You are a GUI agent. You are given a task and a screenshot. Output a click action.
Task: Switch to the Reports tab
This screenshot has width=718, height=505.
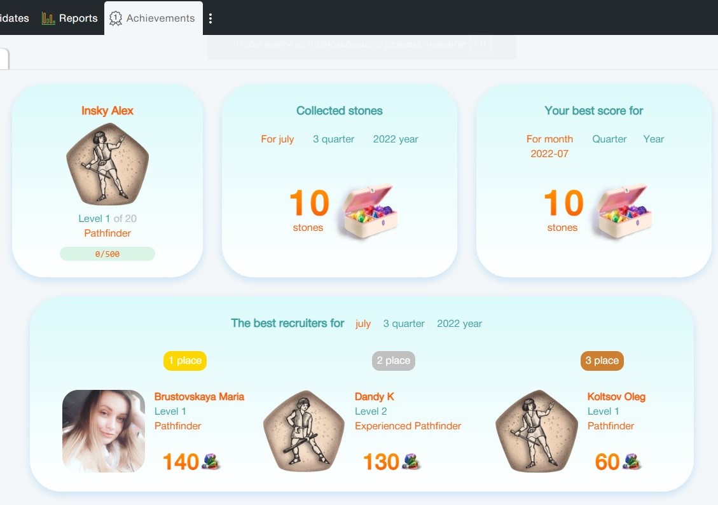pos(69,18)
